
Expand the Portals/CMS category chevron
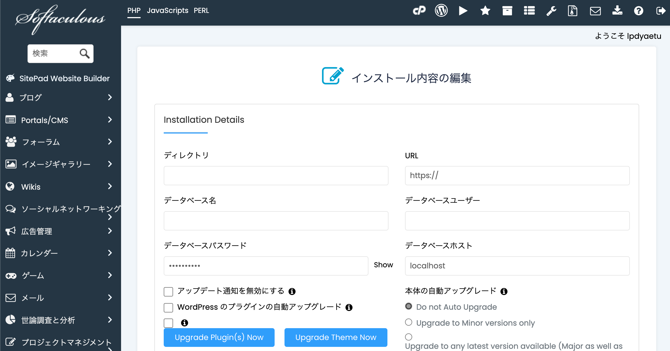coord(110,119)
